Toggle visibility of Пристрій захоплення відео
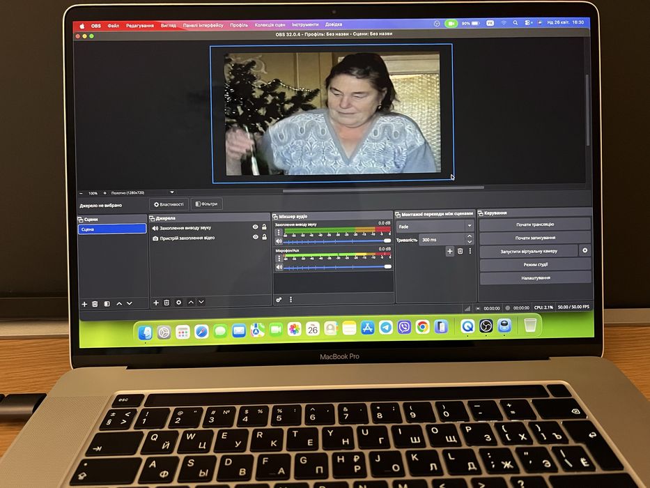This screenshot has width=650, height=488. point(256,236)
